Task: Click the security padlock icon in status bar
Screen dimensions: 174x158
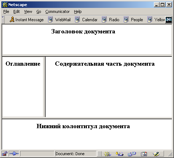Action: click(x=5, y=154)
